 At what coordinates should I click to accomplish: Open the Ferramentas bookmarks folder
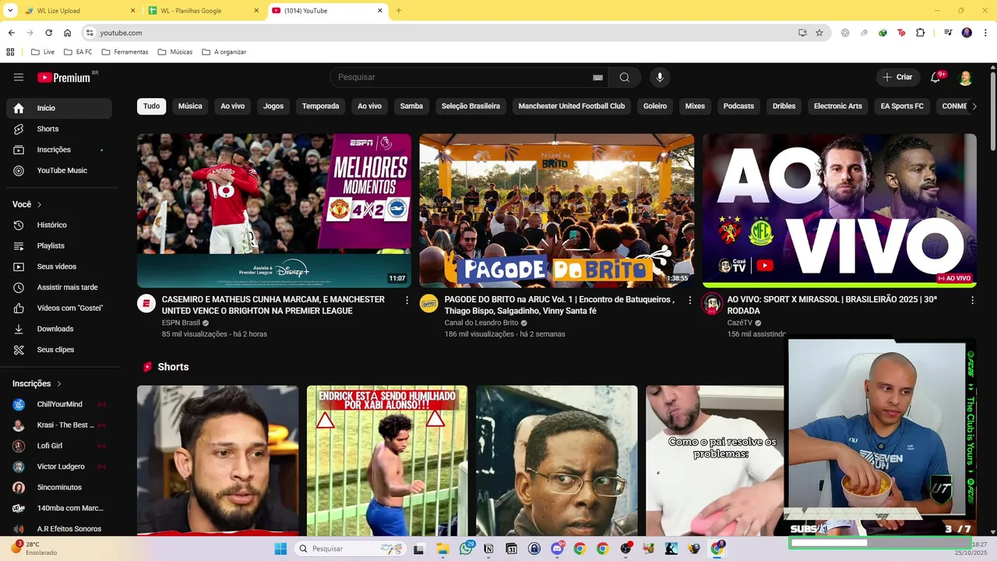pos(125,52)
